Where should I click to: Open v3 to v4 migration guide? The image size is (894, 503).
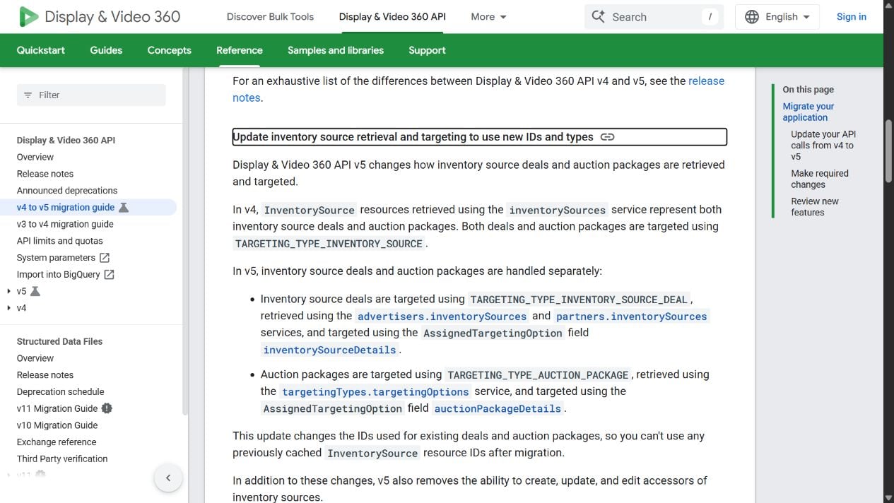(65, 224)
